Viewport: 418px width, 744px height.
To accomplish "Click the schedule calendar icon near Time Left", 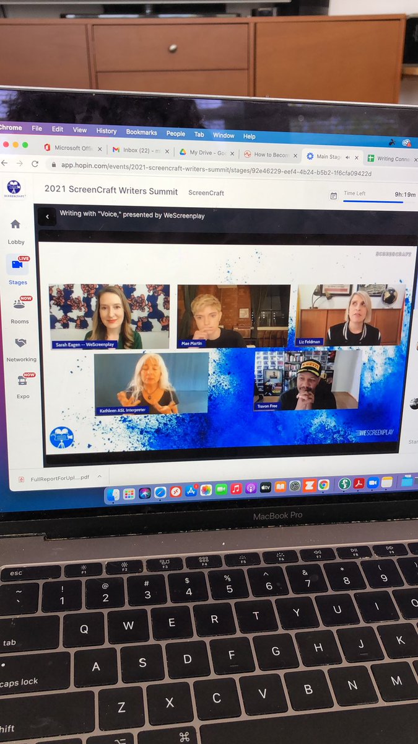I will [333, 196].
